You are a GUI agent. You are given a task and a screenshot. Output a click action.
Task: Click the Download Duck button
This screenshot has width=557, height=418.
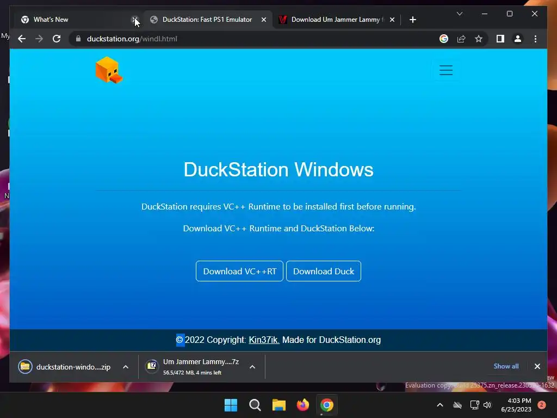point(324,271)
